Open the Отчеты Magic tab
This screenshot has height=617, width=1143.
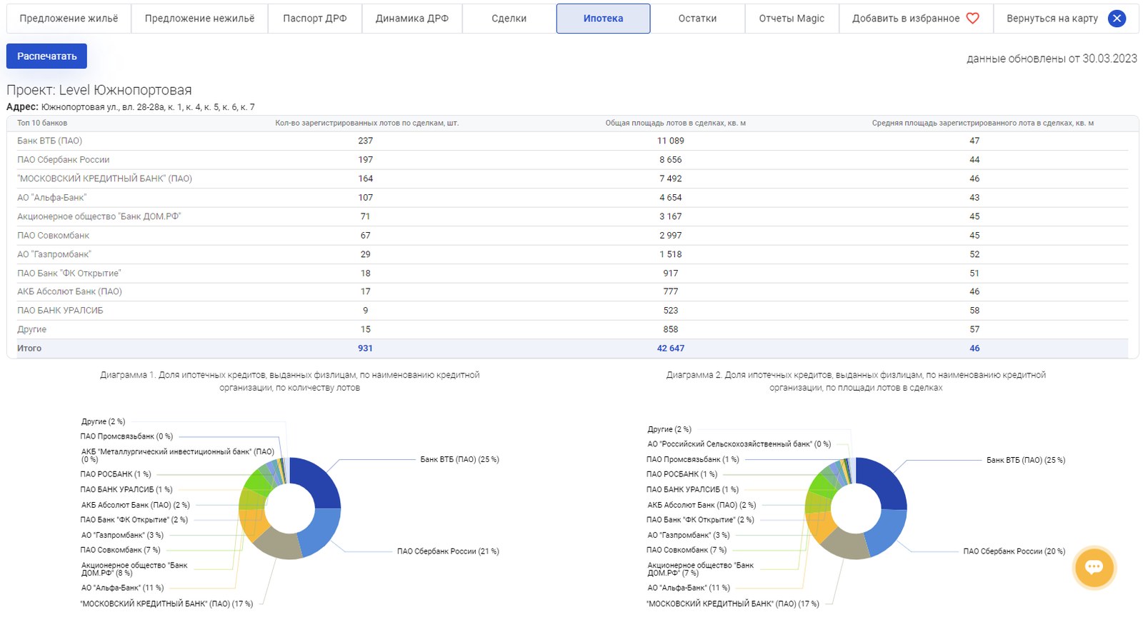[x=792, y=19]
